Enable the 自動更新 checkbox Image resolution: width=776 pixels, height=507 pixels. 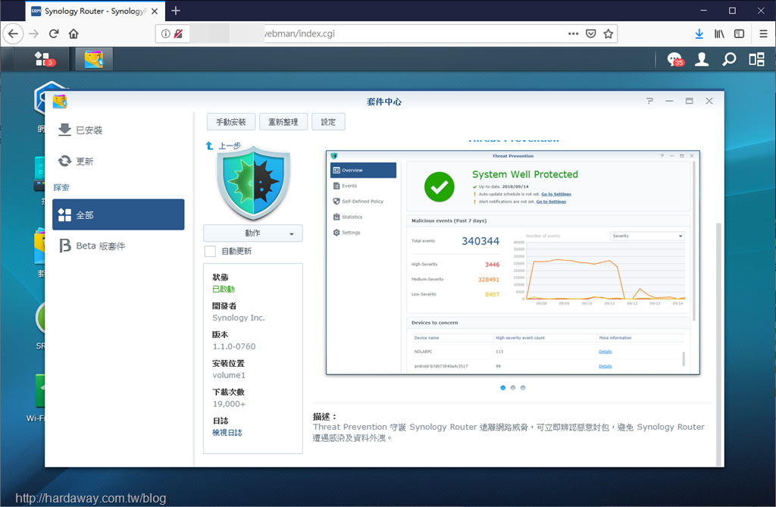tap(210, 251)
